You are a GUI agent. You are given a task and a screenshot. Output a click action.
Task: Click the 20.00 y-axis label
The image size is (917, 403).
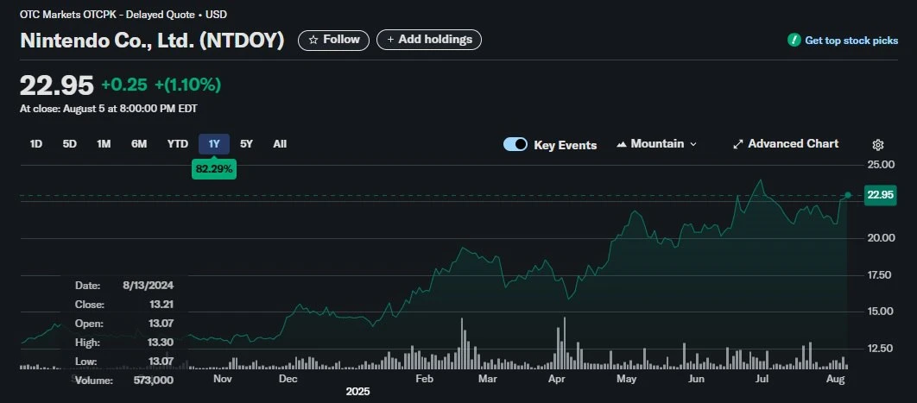tap(880, 238)
